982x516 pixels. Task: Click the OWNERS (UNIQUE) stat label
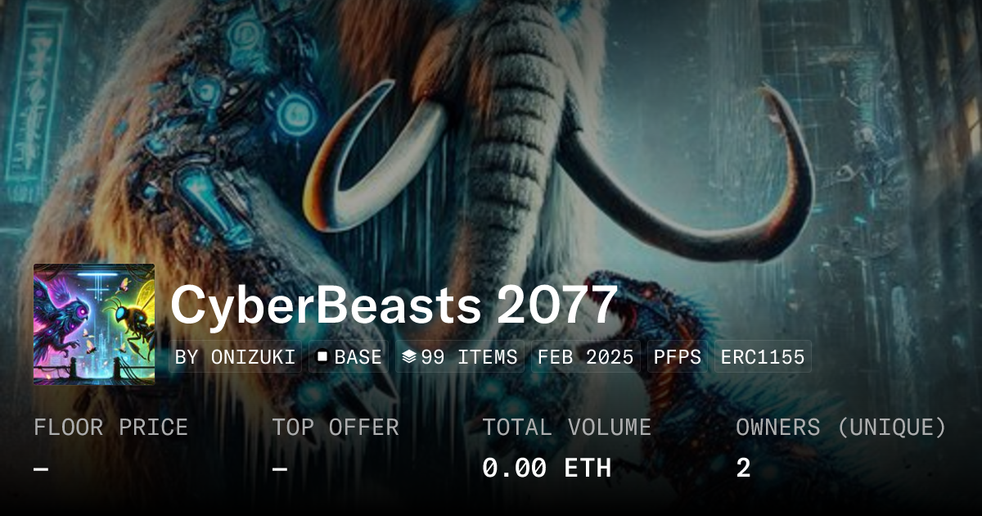tap(841, 428)
